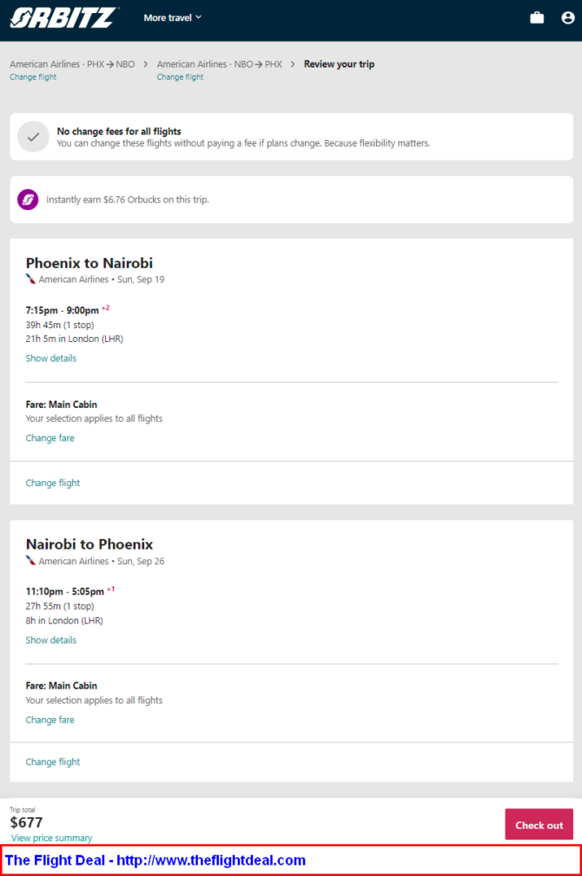Open View price summary
This screenshot has height=876, width=582.
click(51, 838)
